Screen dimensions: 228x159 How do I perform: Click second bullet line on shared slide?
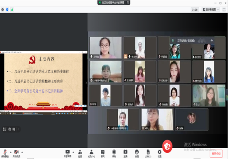(x=35, y=81)
